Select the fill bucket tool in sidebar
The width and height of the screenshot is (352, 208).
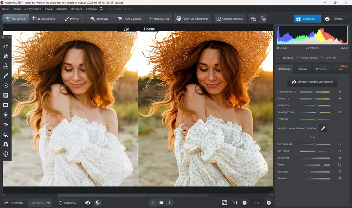pos(6,134)
